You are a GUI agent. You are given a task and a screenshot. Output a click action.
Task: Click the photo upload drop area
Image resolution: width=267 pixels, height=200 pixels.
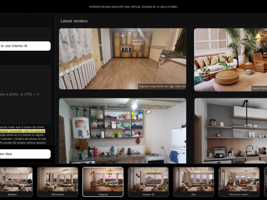click(x=25, y=94)
